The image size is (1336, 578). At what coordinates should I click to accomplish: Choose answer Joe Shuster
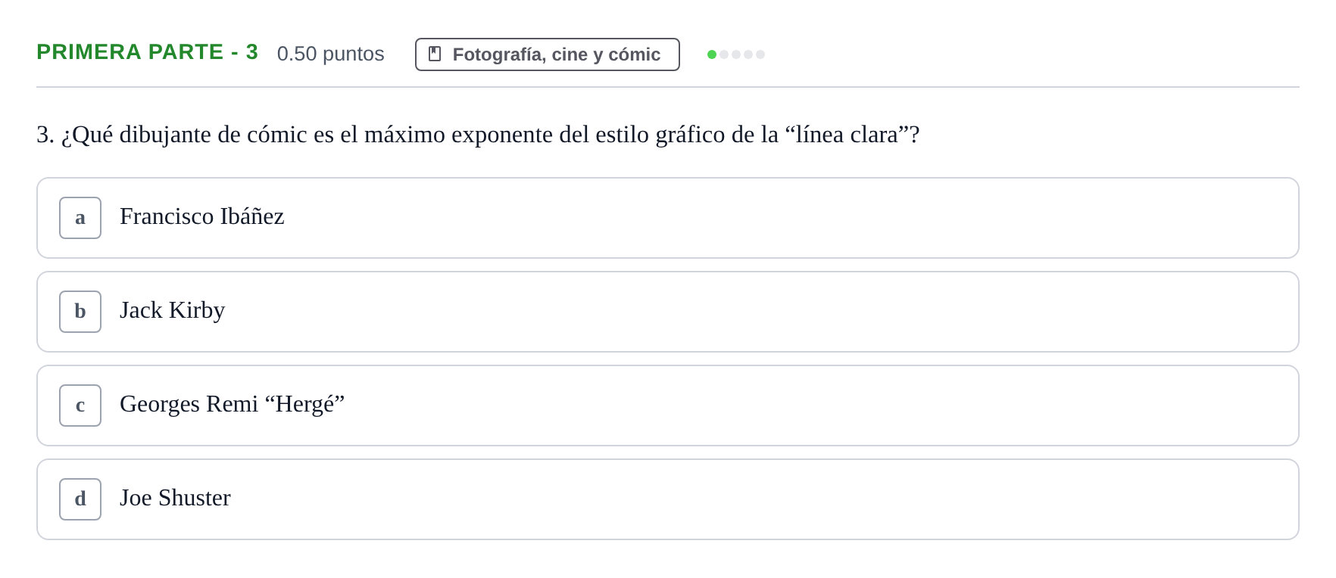tap(175, 499)
